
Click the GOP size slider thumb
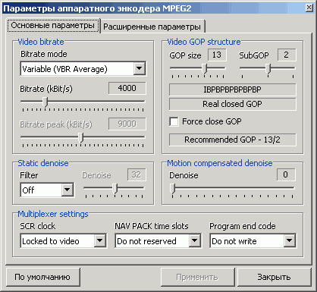[205, 68]
